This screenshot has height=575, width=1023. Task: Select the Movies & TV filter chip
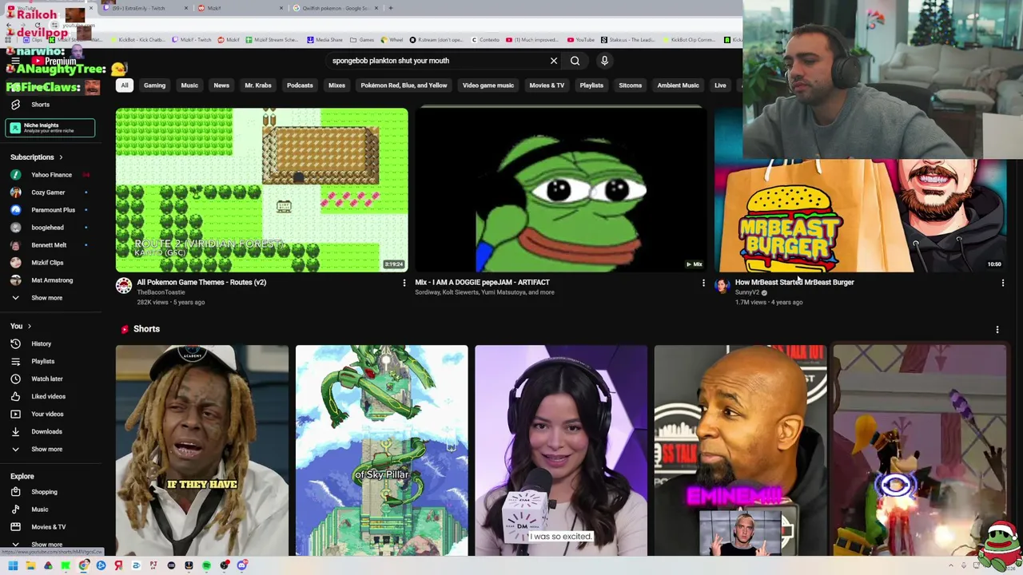click(547, 85)
